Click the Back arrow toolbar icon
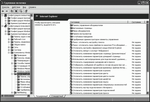 3,11
